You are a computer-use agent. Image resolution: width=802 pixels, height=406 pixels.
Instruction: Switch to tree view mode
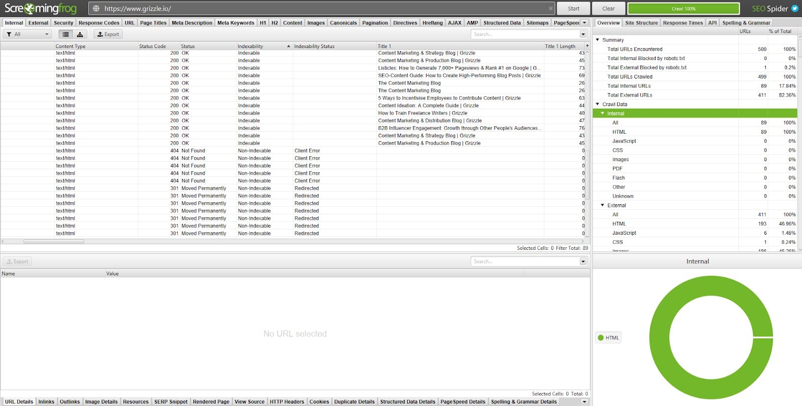pos(80,35)
